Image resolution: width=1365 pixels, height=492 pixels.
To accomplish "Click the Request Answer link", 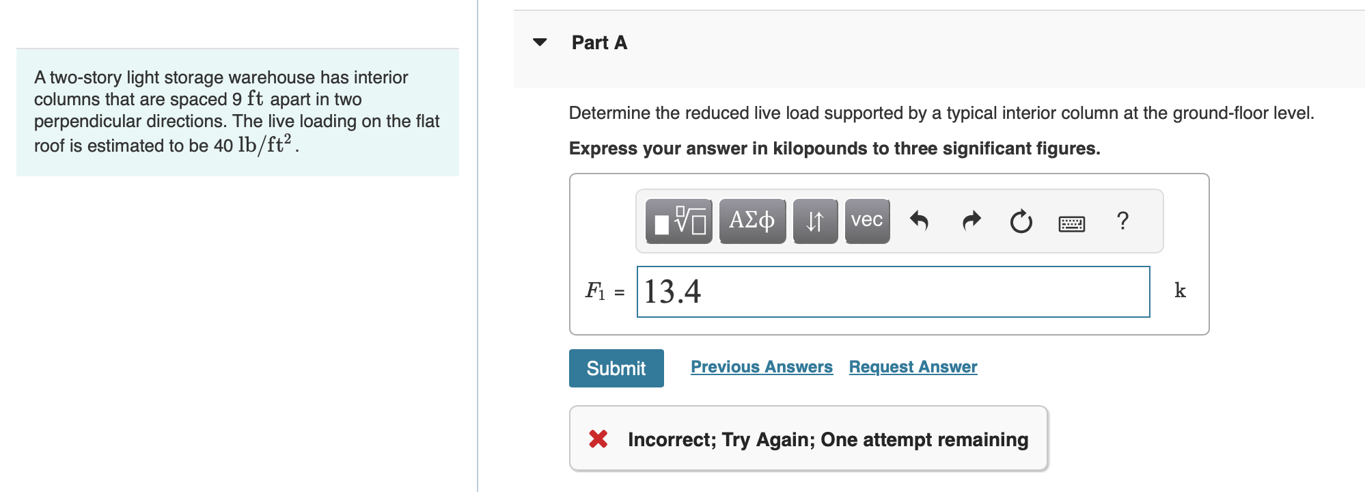I will tap(912, 367).
